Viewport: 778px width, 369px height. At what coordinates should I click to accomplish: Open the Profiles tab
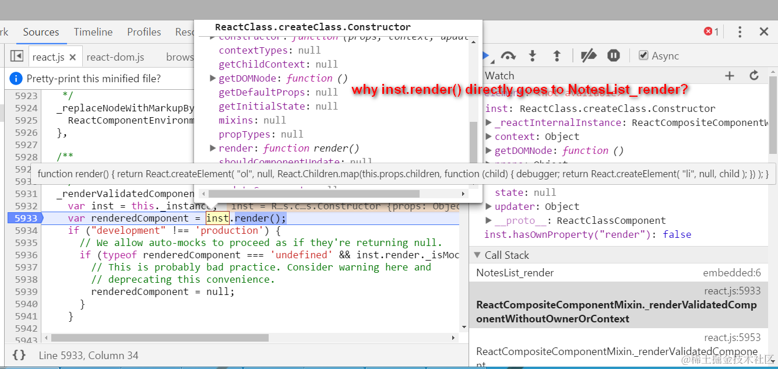144,32
